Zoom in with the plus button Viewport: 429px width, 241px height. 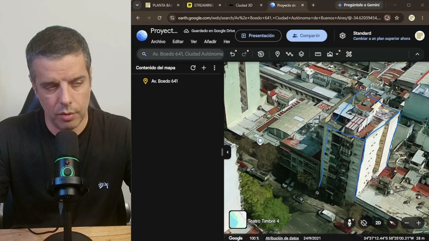pyautogui.click(x=418, y=223)
